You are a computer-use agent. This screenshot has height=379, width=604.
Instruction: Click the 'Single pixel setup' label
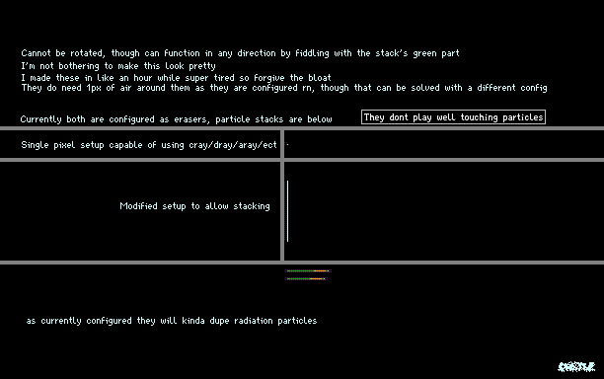coord(149,145)
